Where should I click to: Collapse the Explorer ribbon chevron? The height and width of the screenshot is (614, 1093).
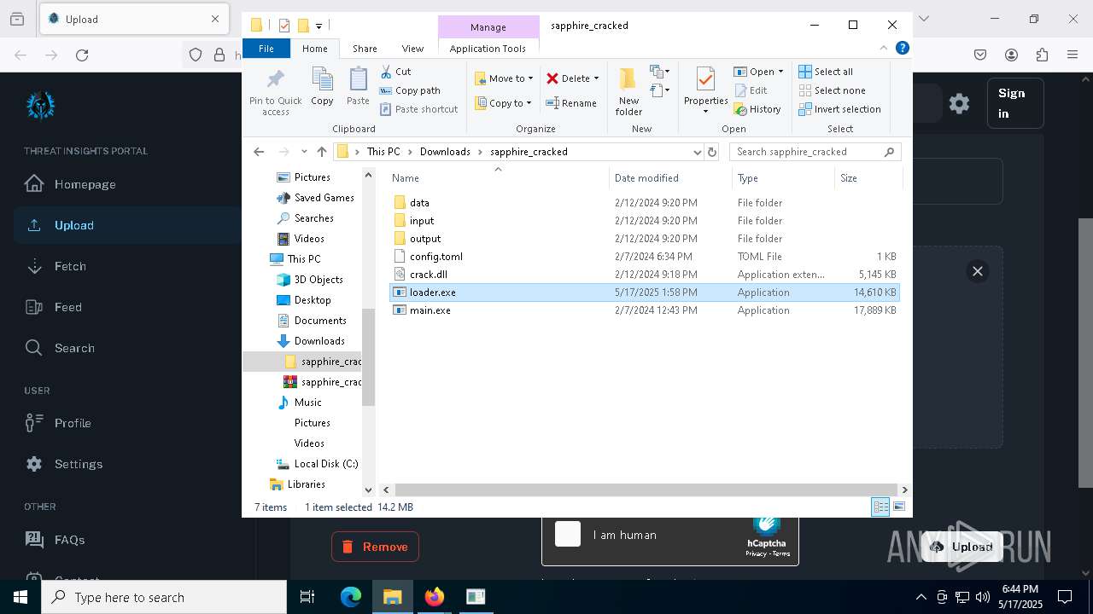tap(884, 49)
